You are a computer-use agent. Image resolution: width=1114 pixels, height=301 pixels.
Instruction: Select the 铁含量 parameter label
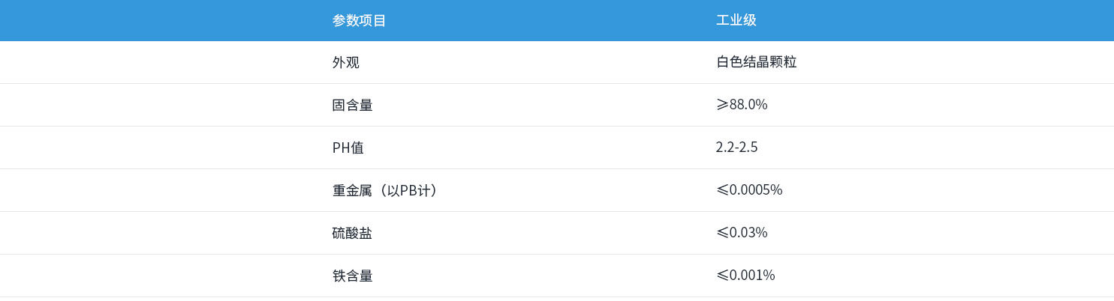(x=352, y=276)
